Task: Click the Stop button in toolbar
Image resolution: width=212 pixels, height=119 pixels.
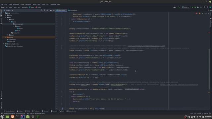Action: pyautogui.click(x=201, y=7)
